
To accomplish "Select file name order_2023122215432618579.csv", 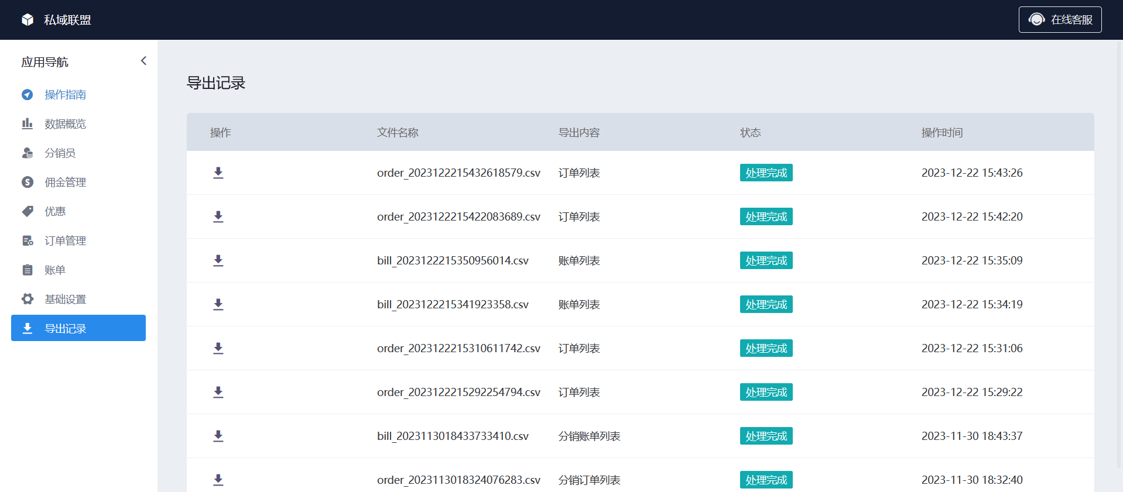I will point(458,173).
